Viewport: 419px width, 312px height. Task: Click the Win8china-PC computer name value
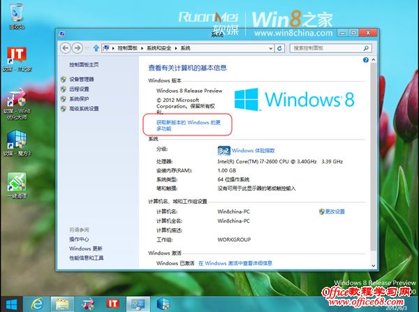point(234,211)
